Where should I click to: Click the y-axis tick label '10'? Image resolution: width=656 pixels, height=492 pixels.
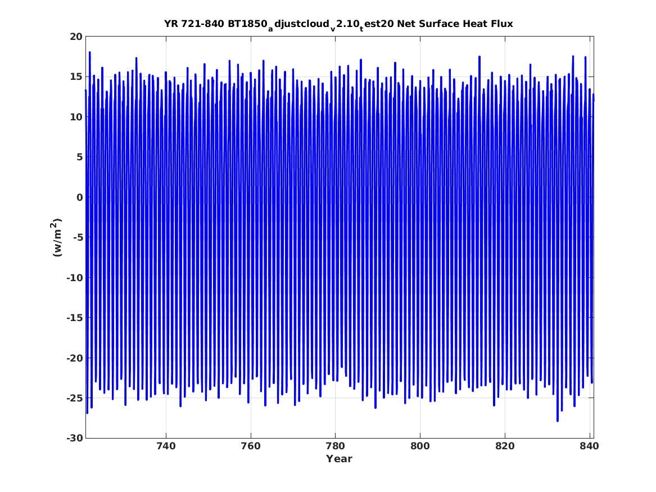(x=76, y=117)
